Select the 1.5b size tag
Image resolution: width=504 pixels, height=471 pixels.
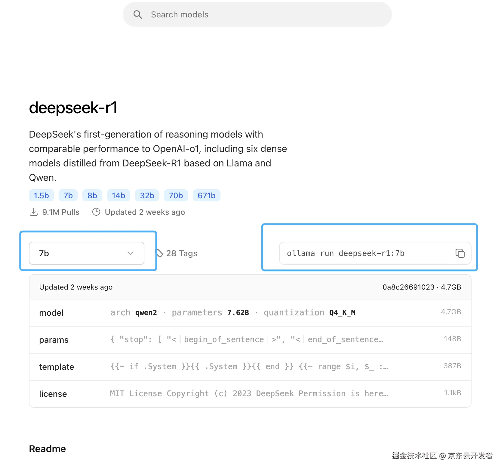[x=41, y=196]
